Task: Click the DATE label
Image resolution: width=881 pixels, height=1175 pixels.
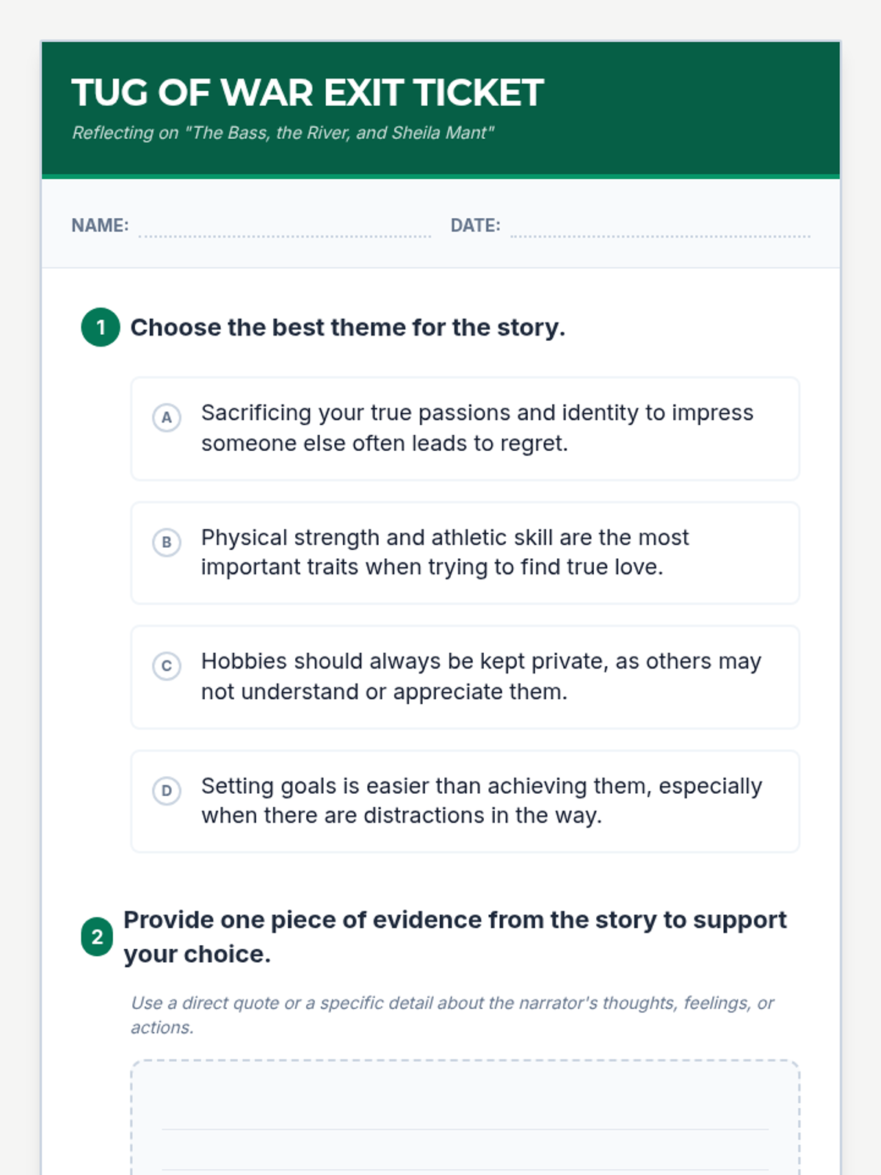Action: click(475, 225)
